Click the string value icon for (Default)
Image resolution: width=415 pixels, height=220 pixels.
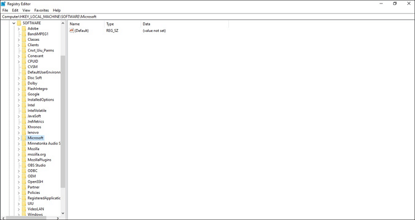[72, 31]
